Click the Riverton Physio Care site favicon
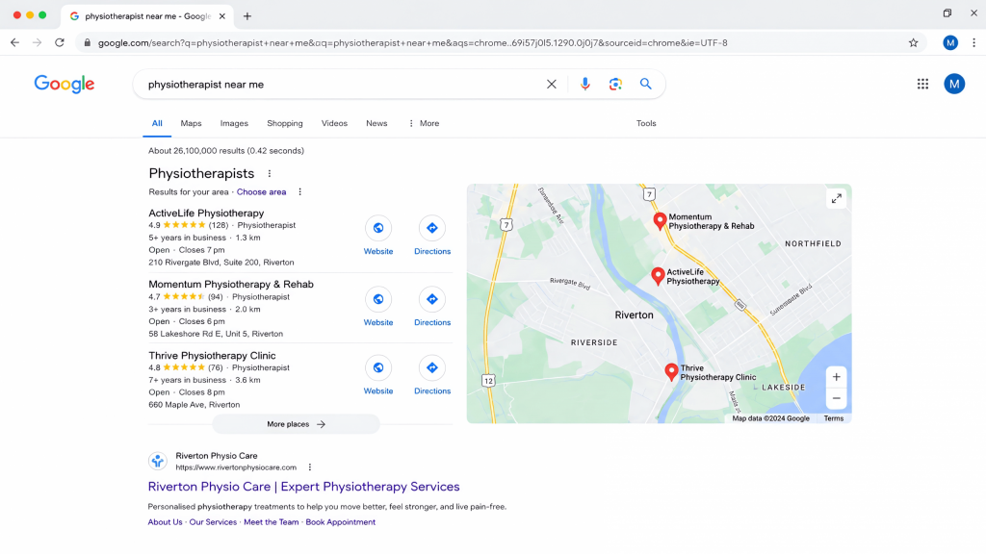 [x=157, y=461]
